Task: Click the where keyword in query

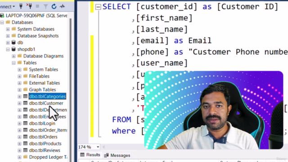Action: click(124, 131)
